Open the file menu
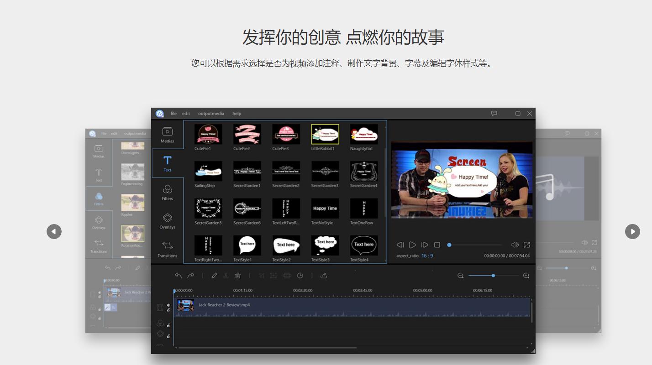Image resolution: width=652 pixels, height=365 pixels. click(x=174, y=113)
